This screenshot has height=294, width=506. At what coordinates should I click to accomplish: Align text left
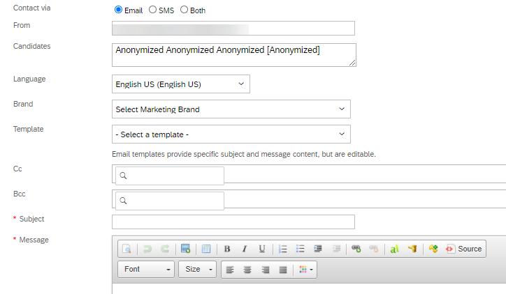click(x=230, y=270)
